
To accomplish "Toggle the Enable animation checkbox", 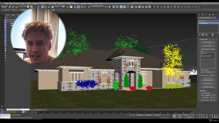I will click(202, 93).
